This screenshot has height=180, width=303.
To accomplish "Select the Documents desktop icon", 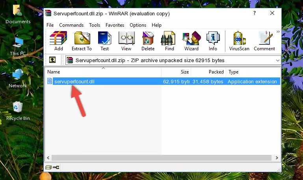I will pyautogui.click(x=18, y=15).
